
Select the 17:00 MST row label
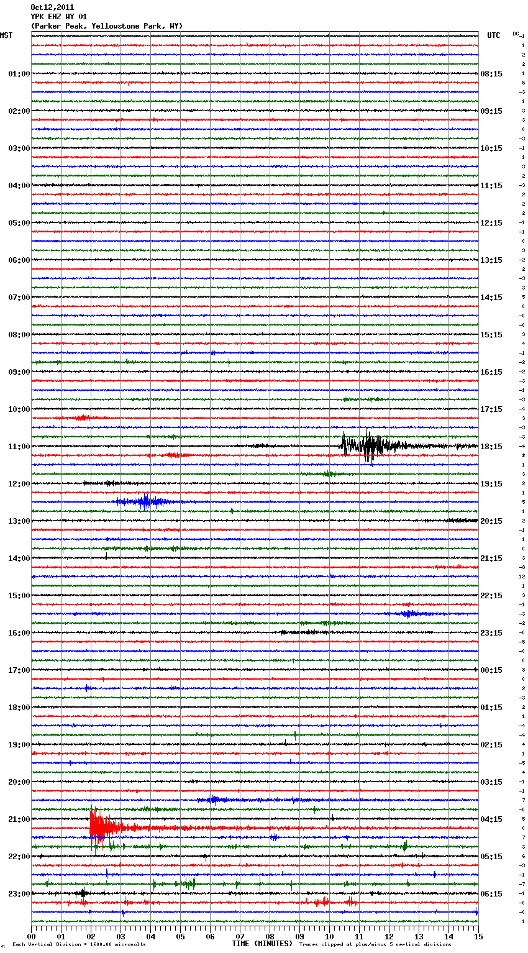[x=19, y=670]
